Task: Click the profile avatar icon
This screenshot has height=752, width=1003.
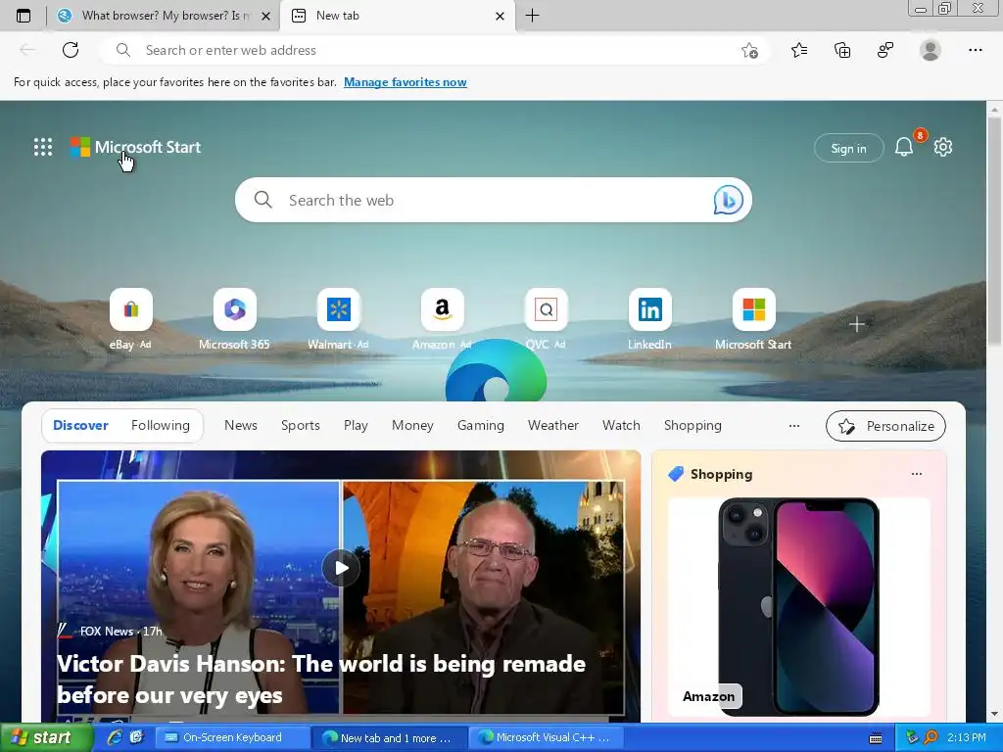Action: point(931,50)
